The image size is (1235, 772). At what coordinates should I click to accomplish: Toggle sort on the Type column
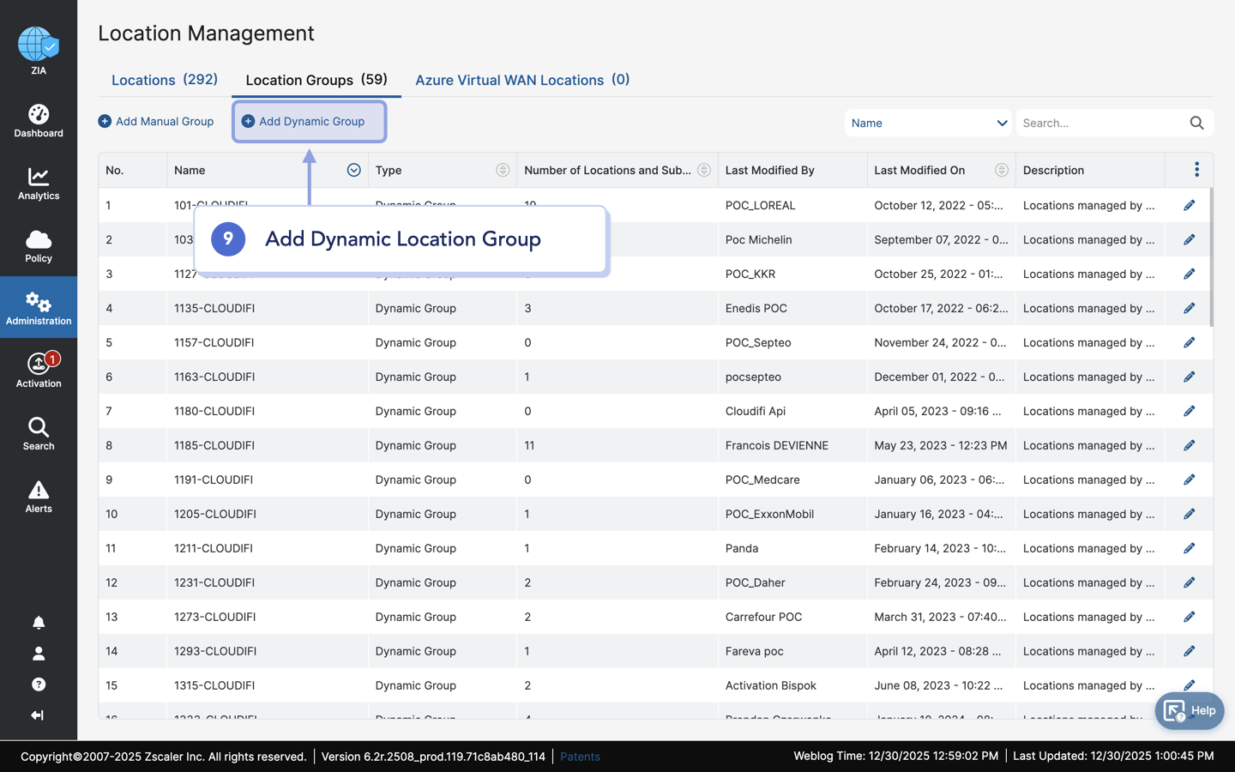coord(503,170)
